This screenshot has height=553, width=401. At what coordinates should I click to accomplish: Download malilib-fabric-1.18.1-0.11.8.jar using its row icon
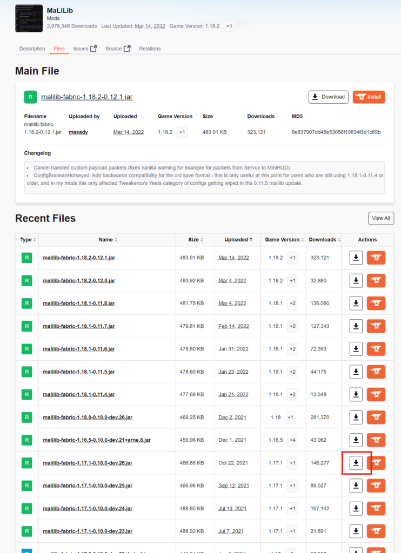coord(356,304)
